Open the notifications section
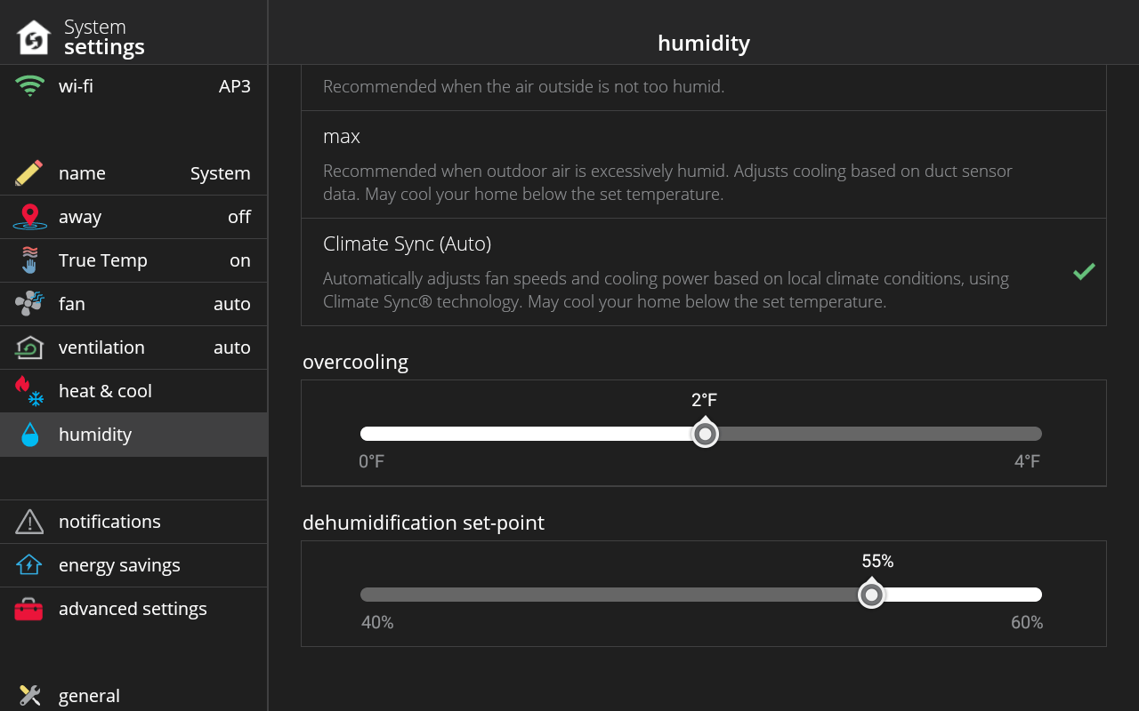Screen dimensions: 1139x711 109,522
